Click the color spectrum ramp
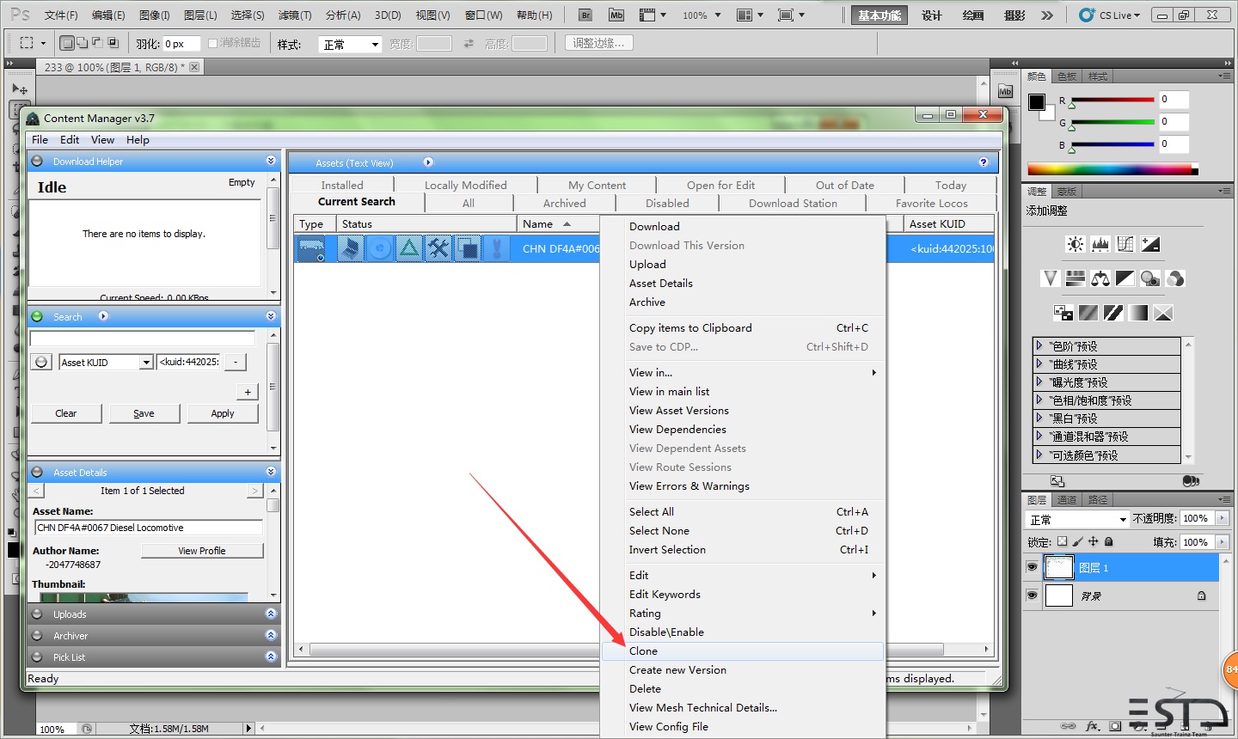The image size is (1238, 739). pyautogui.click(x=1112, y=169)
